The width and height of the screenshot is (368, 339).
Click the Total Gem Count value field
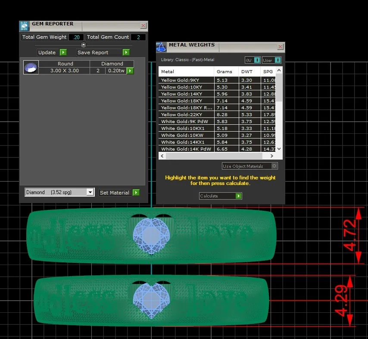coord(138,37)
